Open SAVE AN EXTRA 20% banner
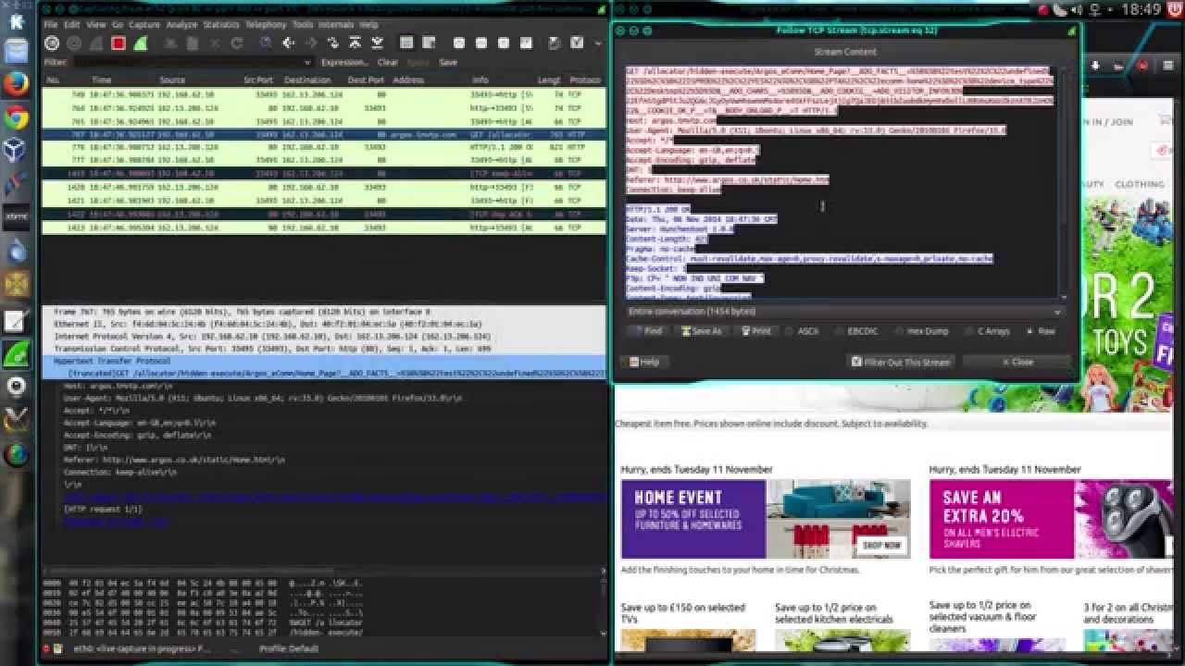The image size is (1185, 666). pos(1051,519)
